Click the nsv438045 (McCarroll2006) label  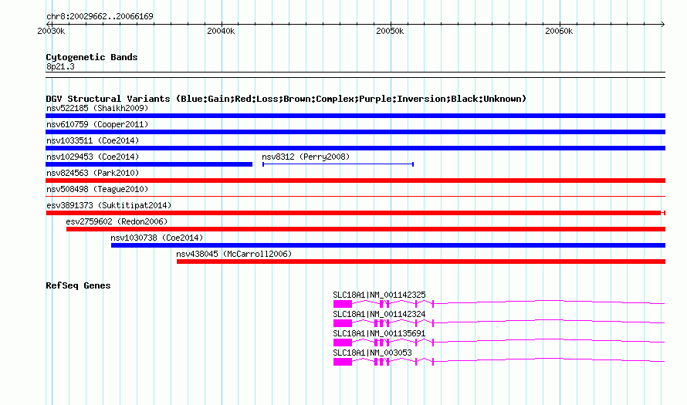(234, 254)
